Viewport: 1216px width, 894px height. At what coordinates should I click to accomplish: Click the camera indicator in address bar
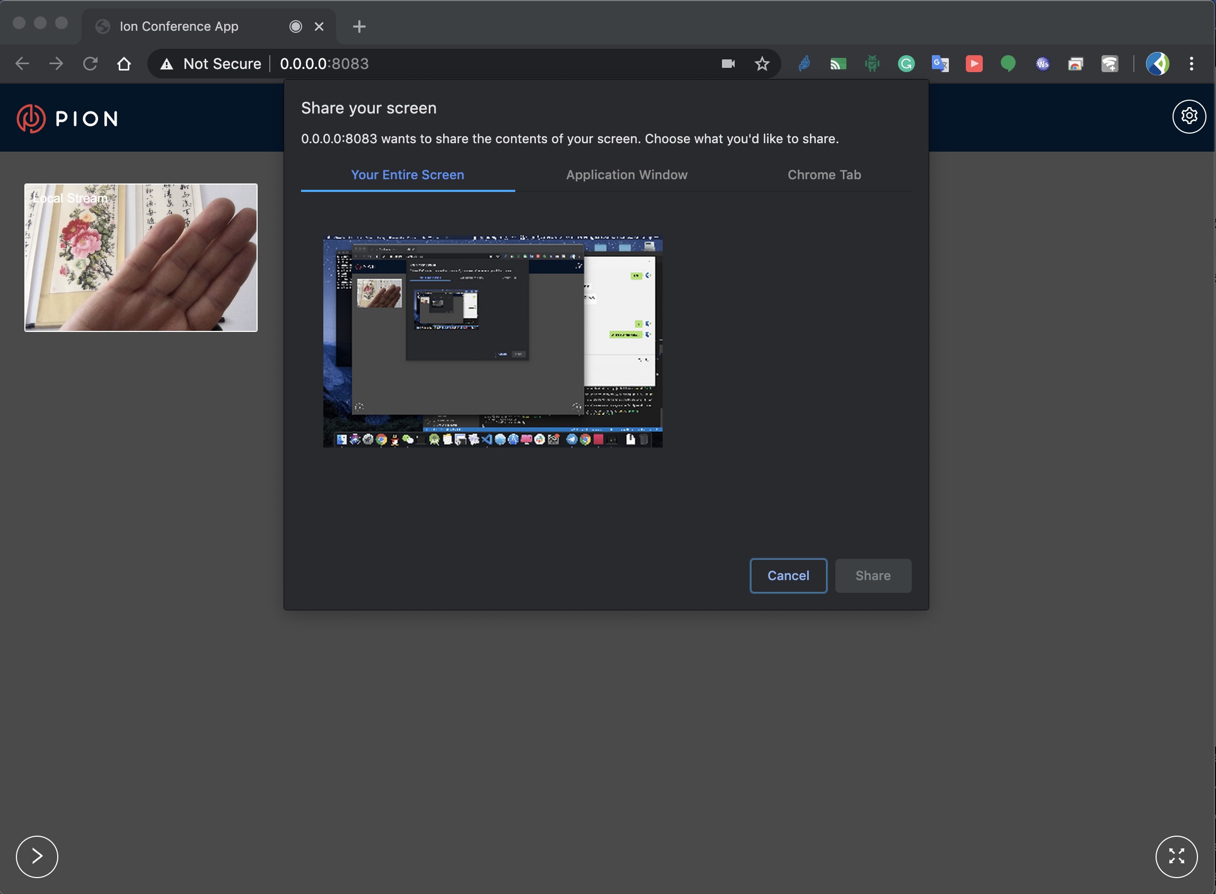[728, 64]
